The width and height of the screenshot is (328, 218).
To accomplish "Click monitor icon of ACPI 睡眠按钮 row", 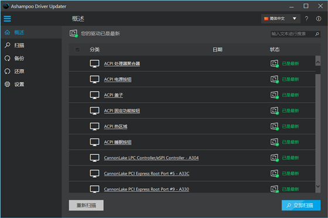I will (x=94, y=142).
